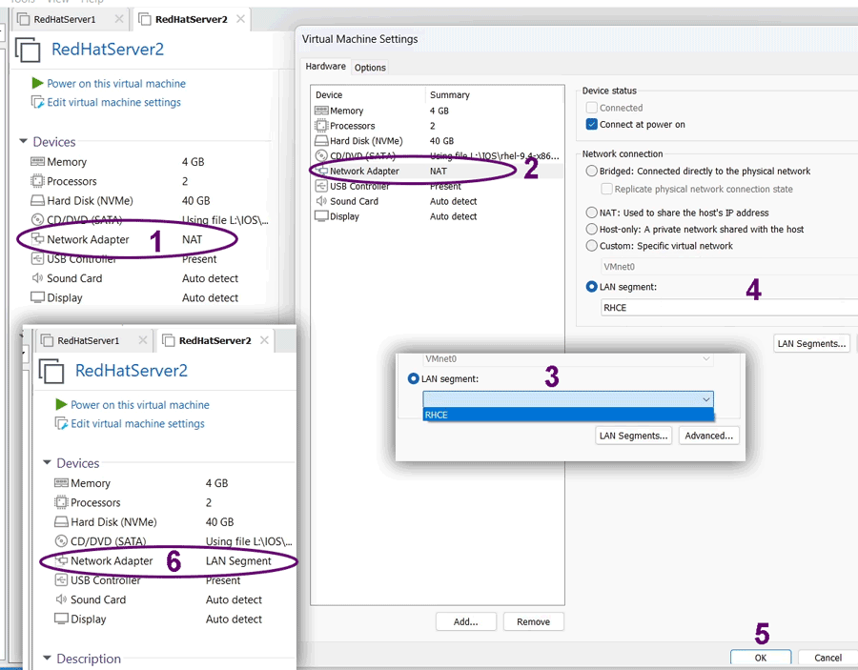858x670 pixels.
Task: Click Memory icon in Virtual Machine Settings list
Action: click(x=321, y=111)
